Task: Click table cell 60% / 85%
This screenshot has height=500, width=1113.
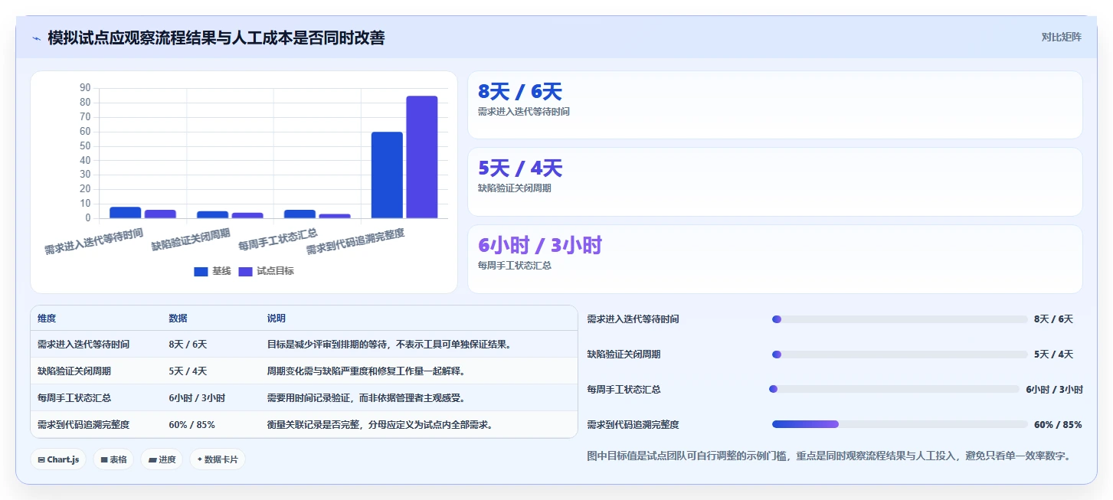Action: [192, 425]
